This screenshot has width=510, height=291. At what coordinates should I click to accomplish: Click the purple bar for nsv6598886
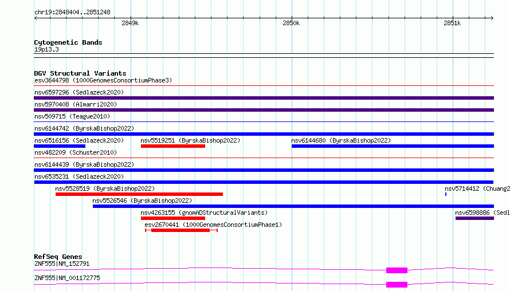pyautogui.click(x=474, y=218)
